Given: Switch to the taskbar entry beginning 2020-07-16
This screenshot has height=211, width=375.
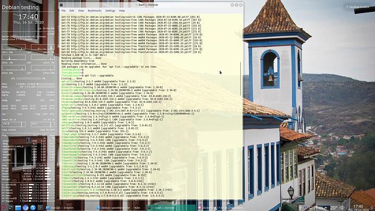Looking at the screenshot, I should click(221, 208).
